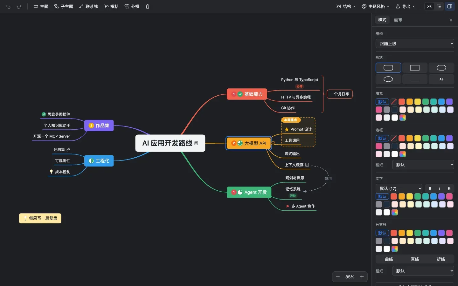
Task: Click the 主题 toolbar button
Action: tap(41, 6)
